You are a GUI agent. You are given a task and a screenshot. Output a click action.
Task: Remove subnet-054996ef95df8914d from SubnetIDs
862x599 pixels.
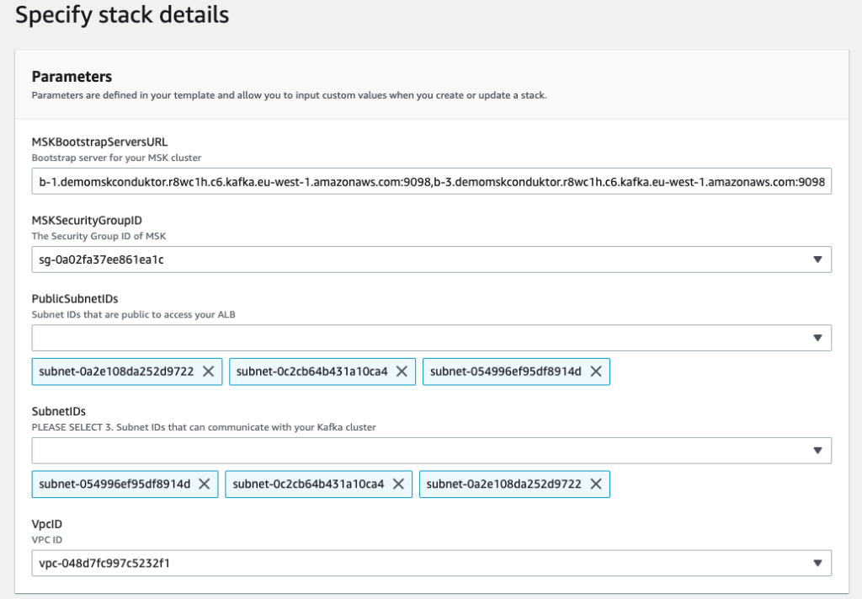click(205, 484)
